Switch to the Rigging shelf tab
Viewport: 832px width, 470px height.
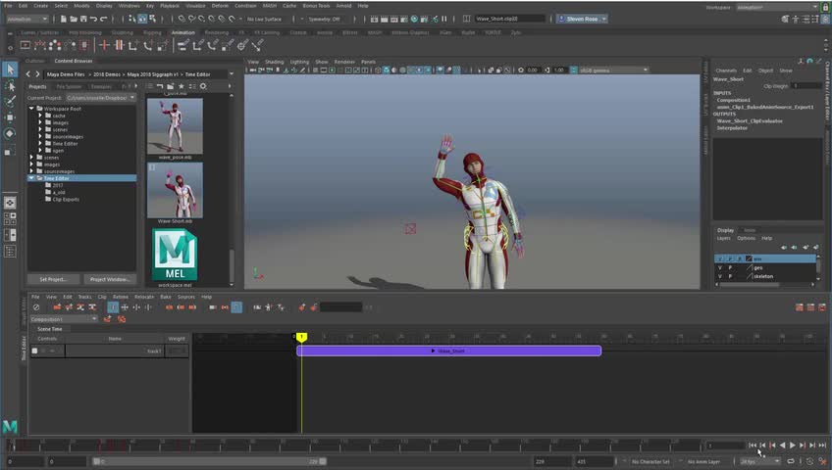tap(152, 32)
